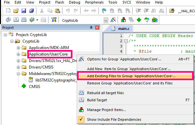This screenshot has height=125, width=195.
Task: Download to flash with the LOAD icon
Action: click(54, 20)
